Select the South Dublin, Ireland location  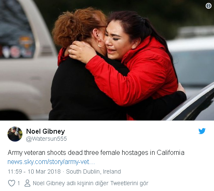[x=93, y=171]
